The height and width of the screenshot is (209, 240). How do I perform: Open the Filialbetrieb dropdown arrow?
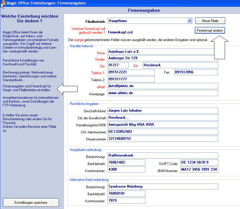[x=189, y=21]
